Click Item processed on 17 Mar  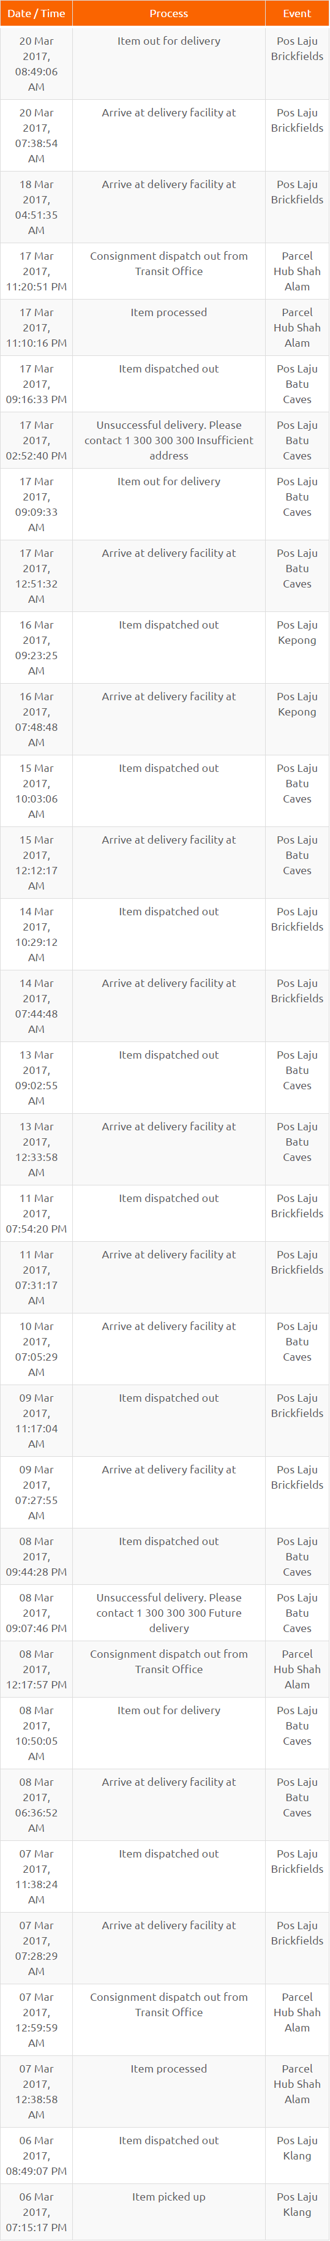pos(168,312)
